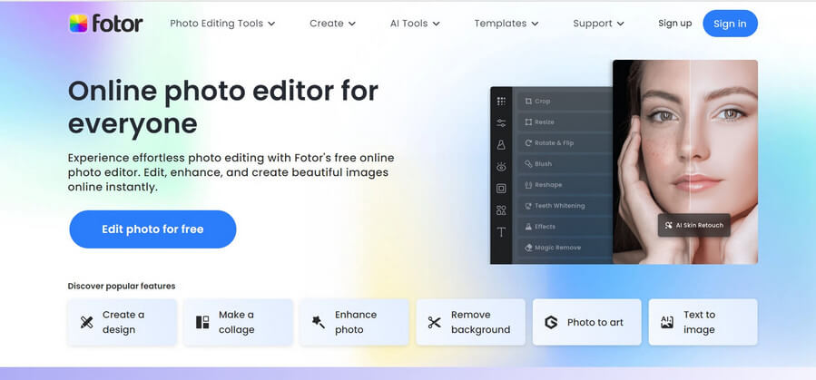Click the shapes elements icon in editor sidebar
The image size is (816, 380).
click(x=501, y=210)
